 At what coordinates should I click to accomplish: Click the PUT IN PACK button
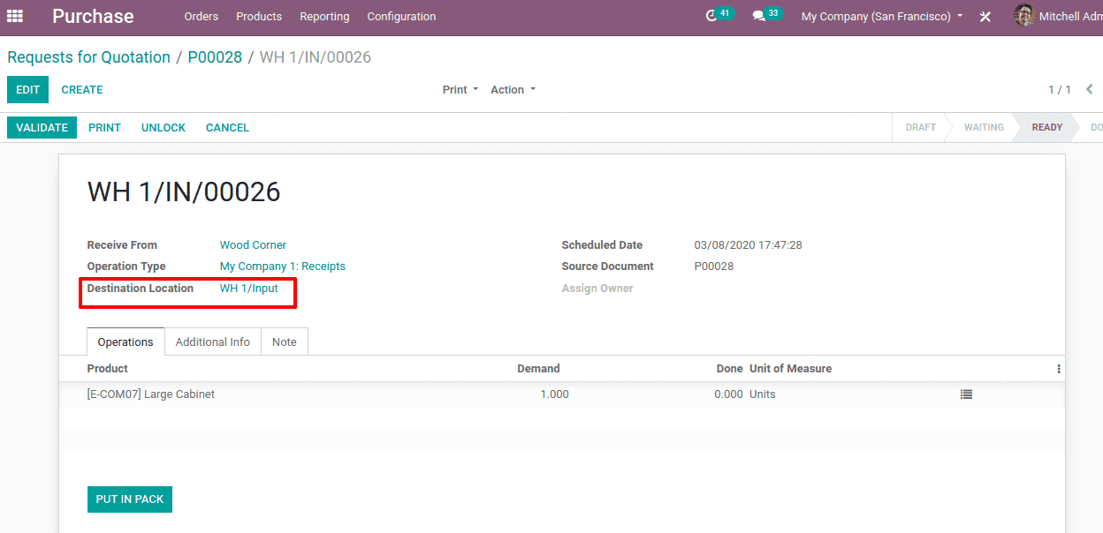pyautogui.click(x=130, y=499)
